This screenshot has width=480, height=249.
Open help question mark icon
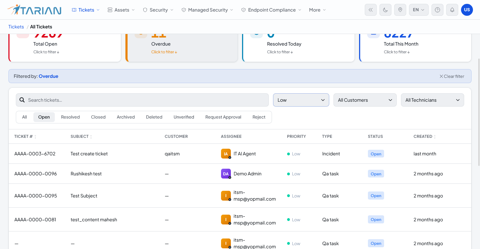coord(437,10)
